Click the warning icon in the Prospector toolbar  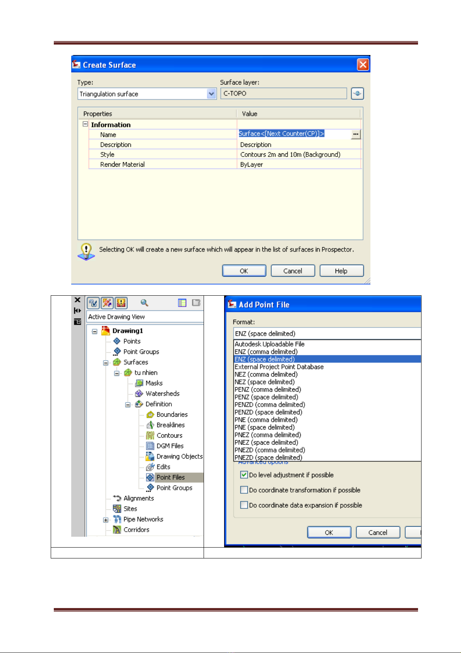click(121, 303)
